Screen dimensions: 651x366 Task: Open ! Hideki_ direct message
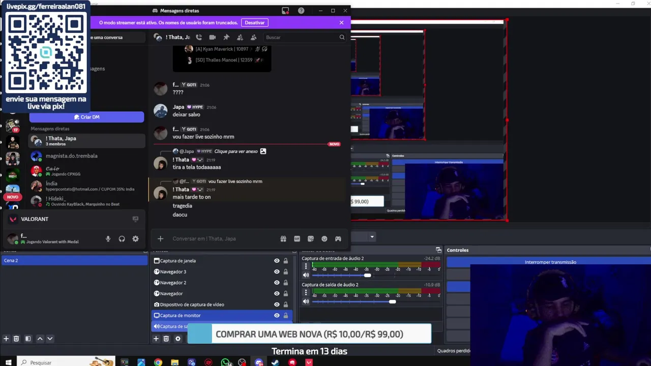coord(86,201)
